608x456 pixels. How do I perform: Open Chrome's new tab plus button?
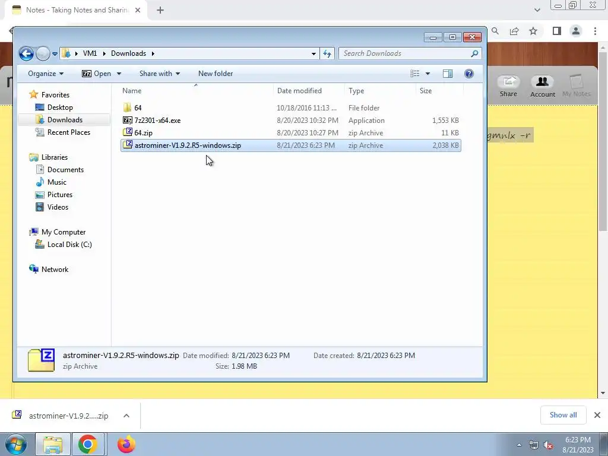(x=160, y=10)
